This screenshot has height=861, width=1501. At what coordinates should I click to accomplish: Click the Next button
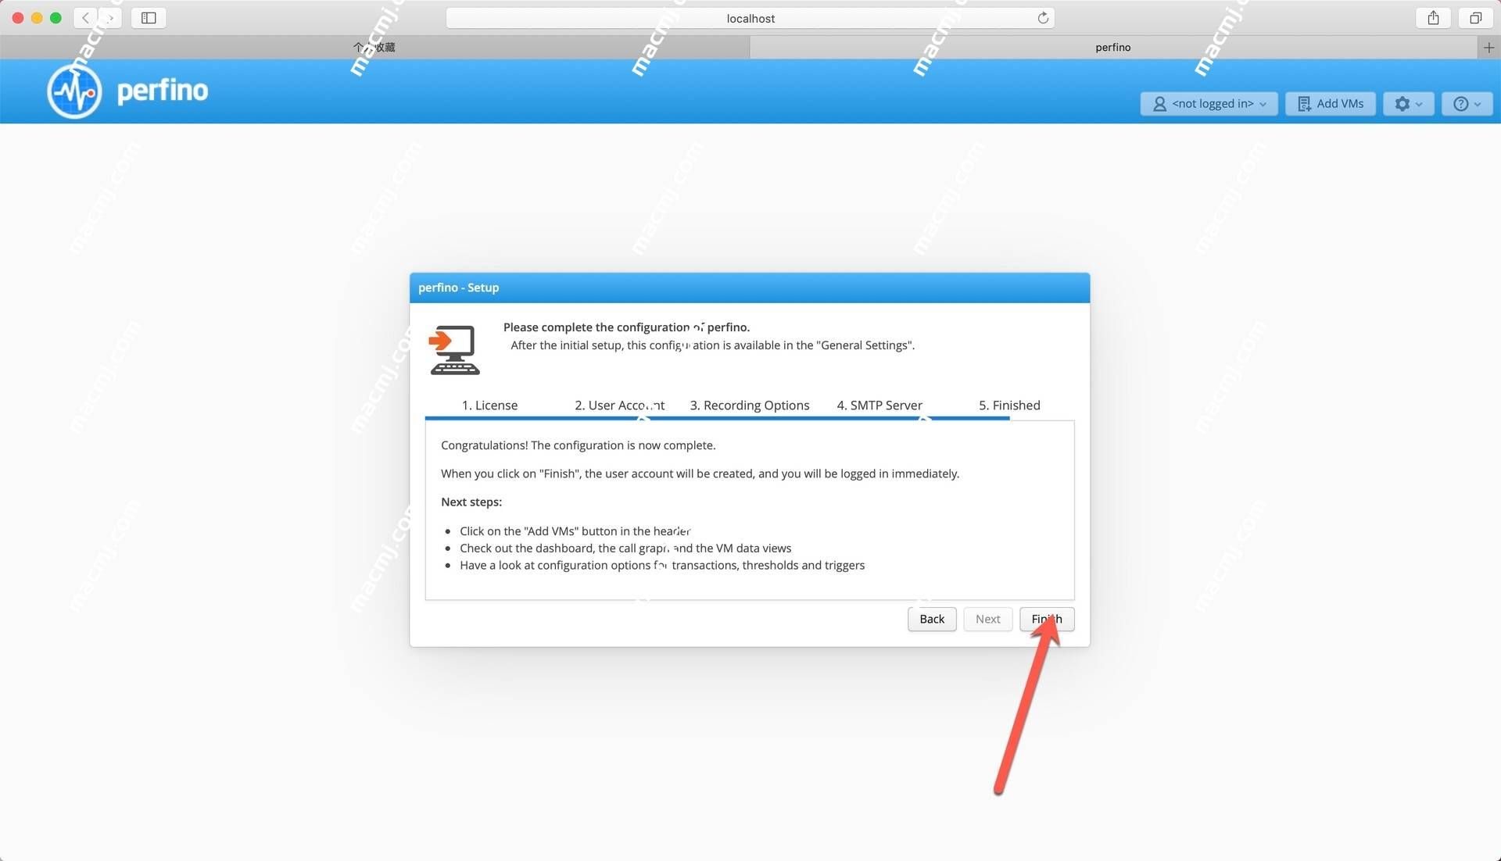coord(987,618)
